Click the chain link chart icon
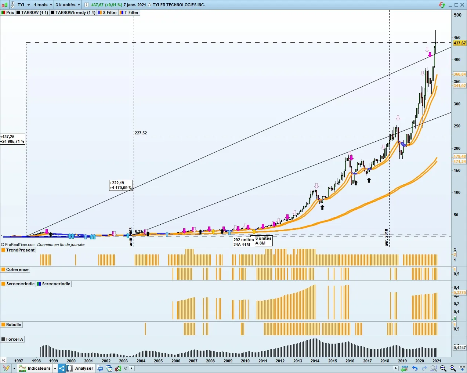 [x=12, y=5]
